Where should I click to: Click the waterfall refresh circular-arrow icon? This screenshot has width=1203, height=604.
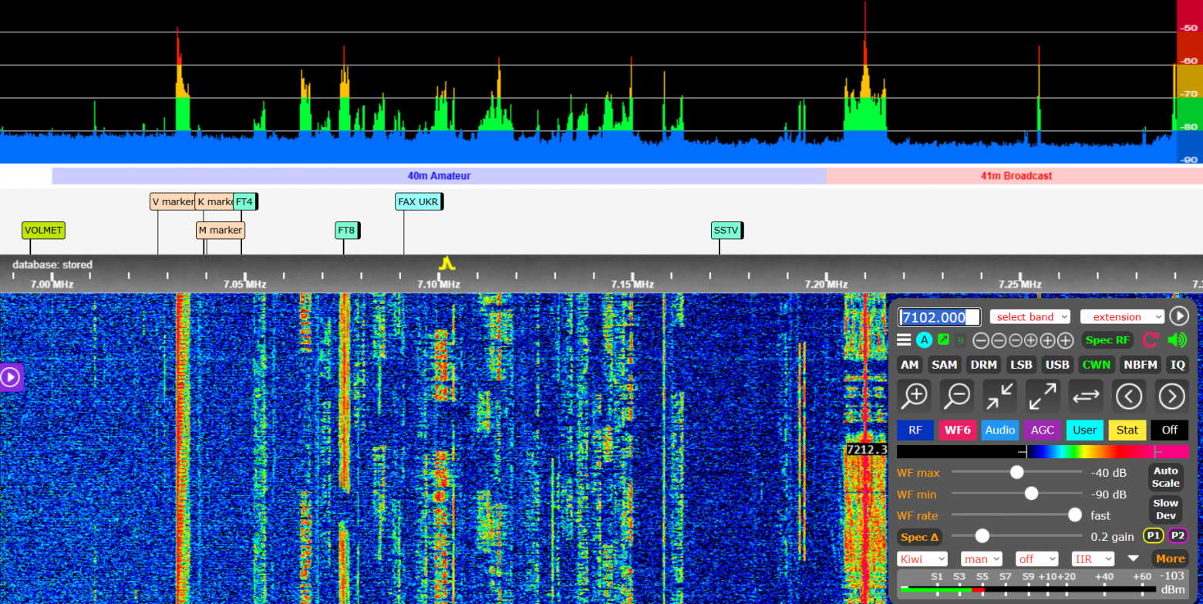[1151, 339]
